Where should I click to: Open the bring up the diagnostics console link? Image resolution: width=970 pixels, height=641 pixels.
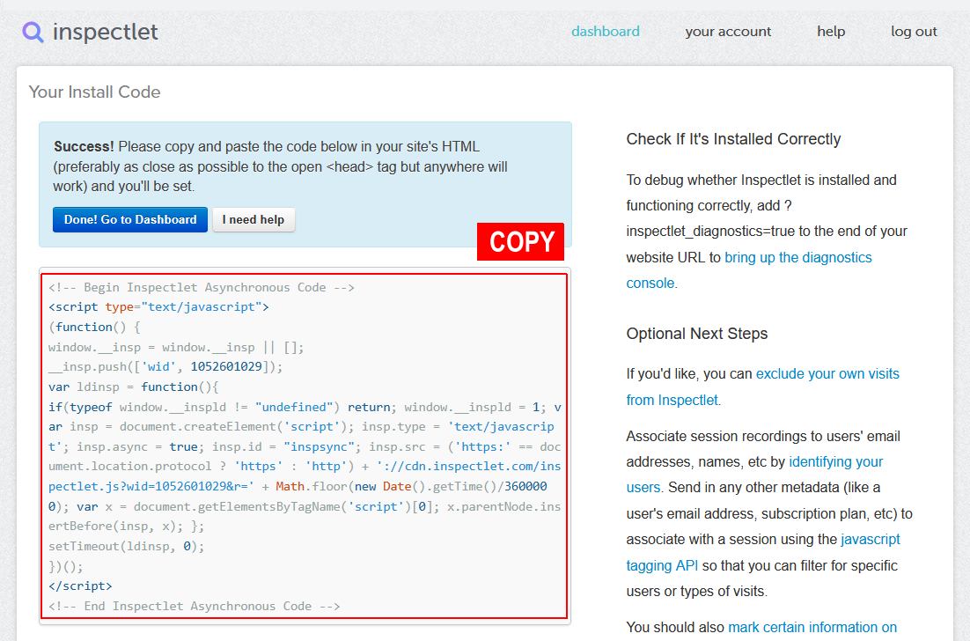tap(797, 258)
